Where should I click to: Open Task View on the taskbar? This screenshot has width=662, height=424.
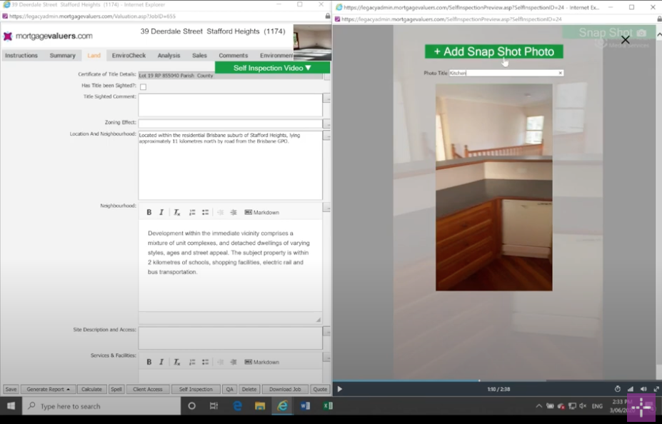click(214, 406)
